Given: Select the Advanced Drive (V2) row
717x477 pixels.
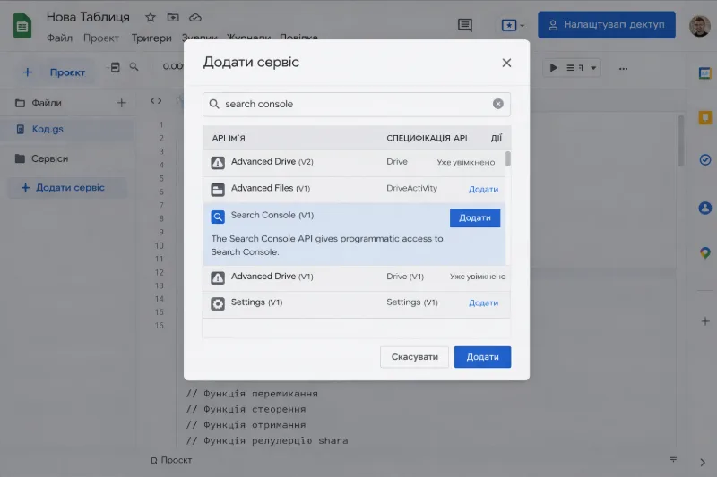Looking at the screenshot, I should tap(354, 163).
